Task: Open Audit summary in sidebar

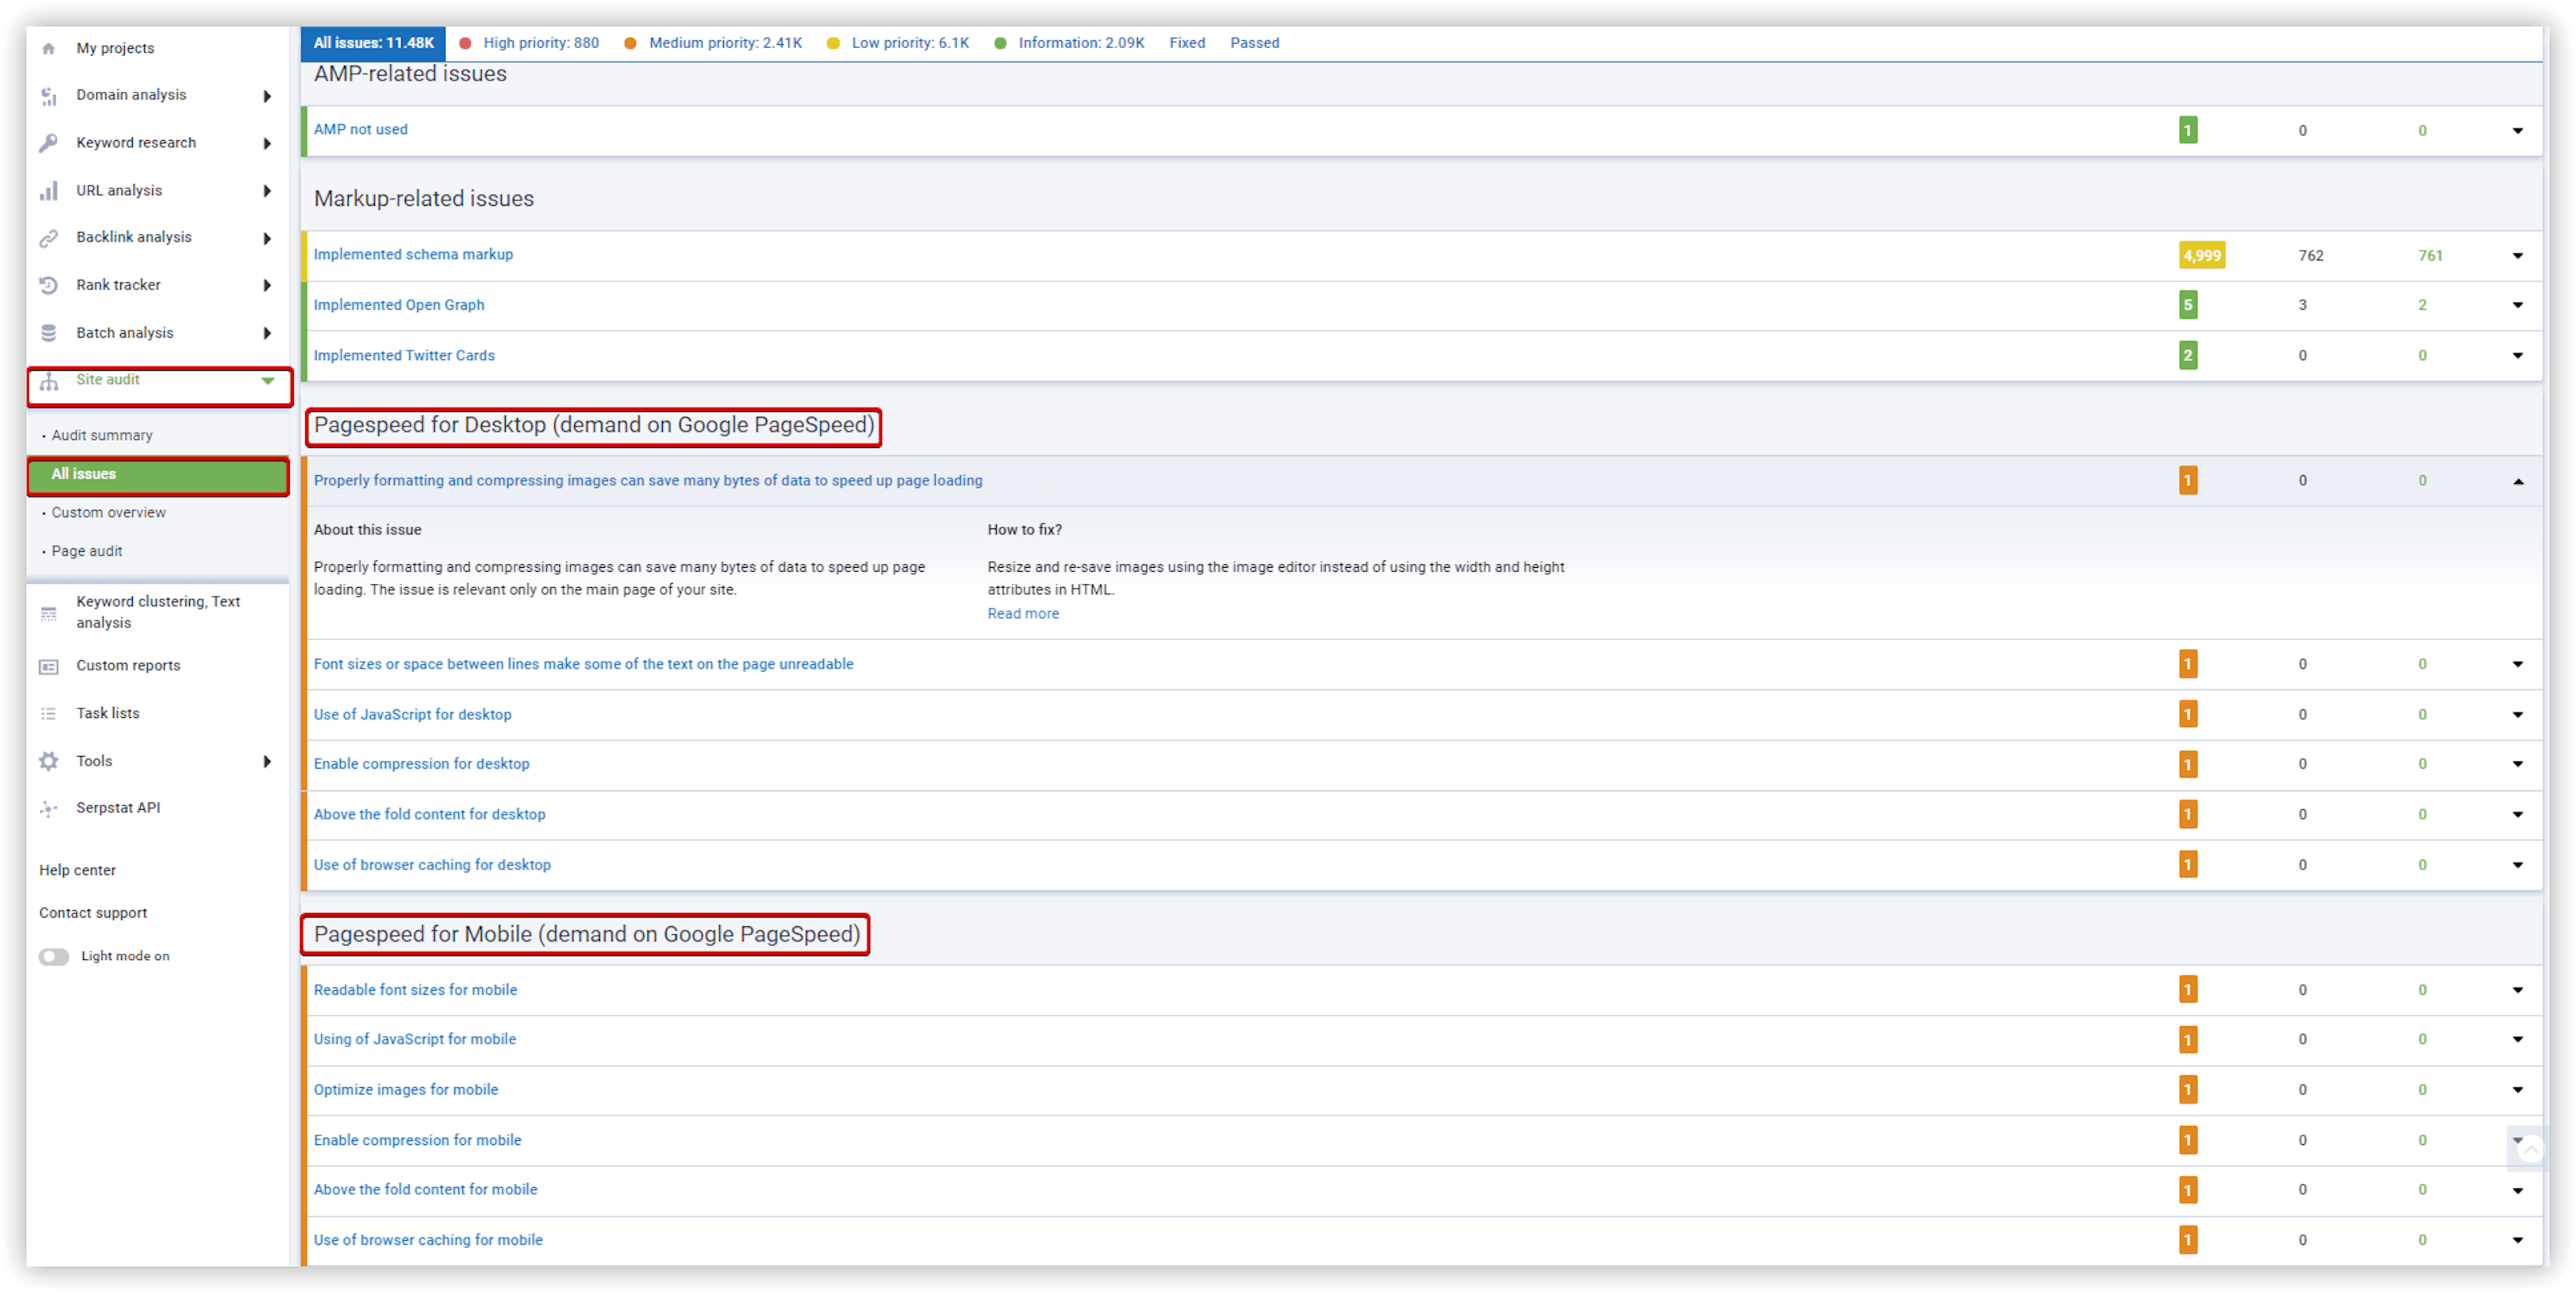Action: click(102, 436)
